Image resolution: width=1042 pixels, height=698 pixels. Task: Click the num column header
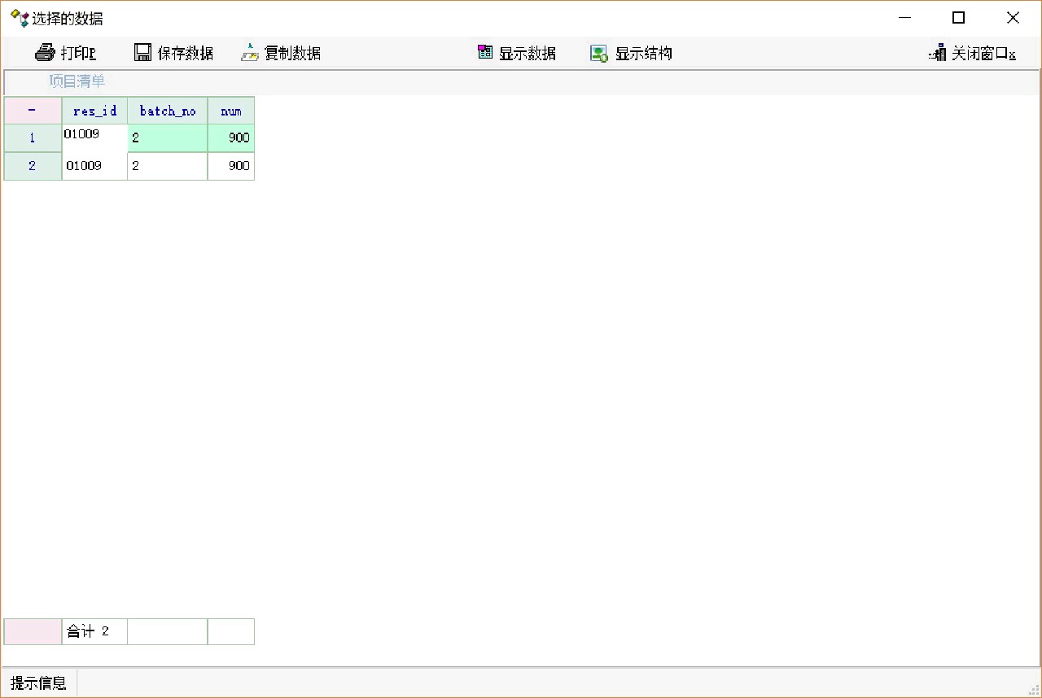tap(231, 111)
